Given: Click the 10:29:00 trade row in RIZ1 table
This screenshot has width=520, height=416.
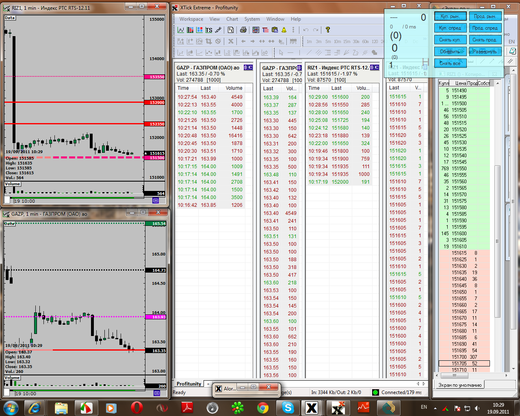Looking at the screenshot, I should coord(339,97).
